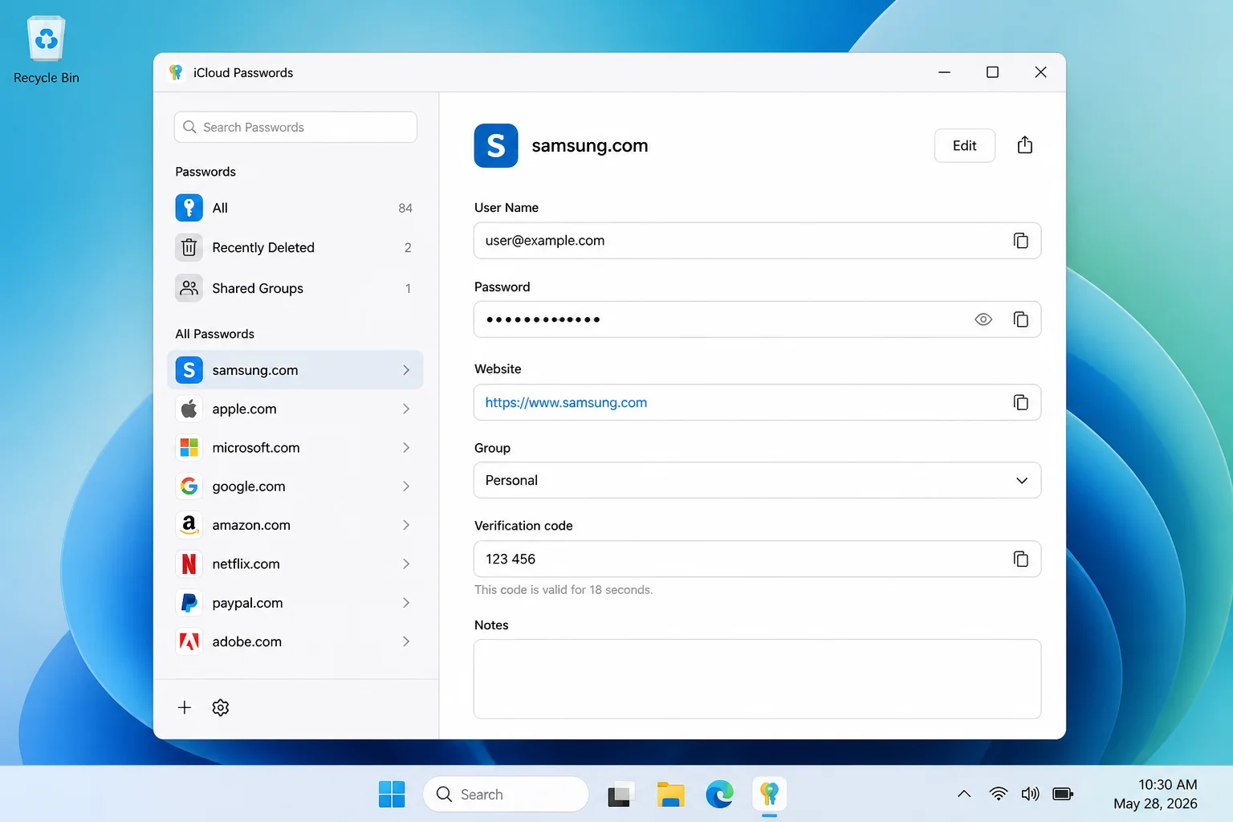This screenshot has height=822, width=1233.
Task: Click the large Samsung S icon in header
Action: pos(496,145)
